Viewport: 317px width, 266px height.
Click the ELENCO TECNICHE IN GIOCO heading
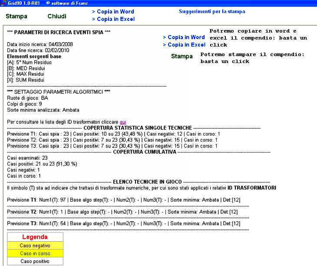click(x=147, y=182)
